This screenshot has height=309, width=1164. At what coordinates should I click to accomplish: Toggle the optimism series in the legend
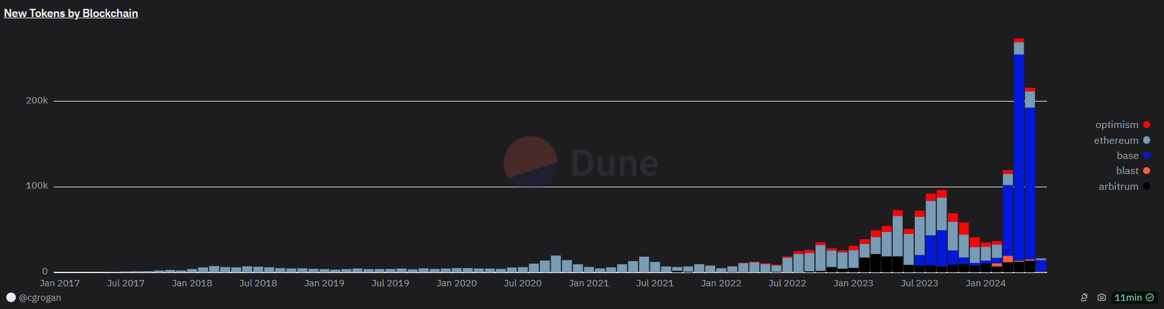pos(1122,125)
